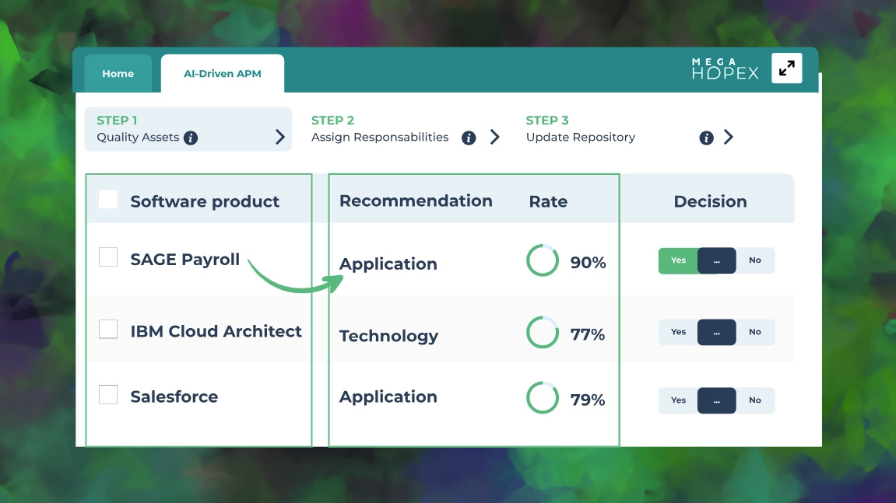
Task: Click the 90% rate circle for SAGE Payroll
Action: pyautogui.click(x=543, y=261)
